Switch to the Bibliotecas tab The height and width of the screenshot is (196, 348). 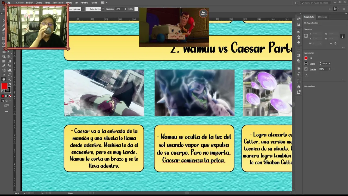pyautogui.click(x=322, y=17)
